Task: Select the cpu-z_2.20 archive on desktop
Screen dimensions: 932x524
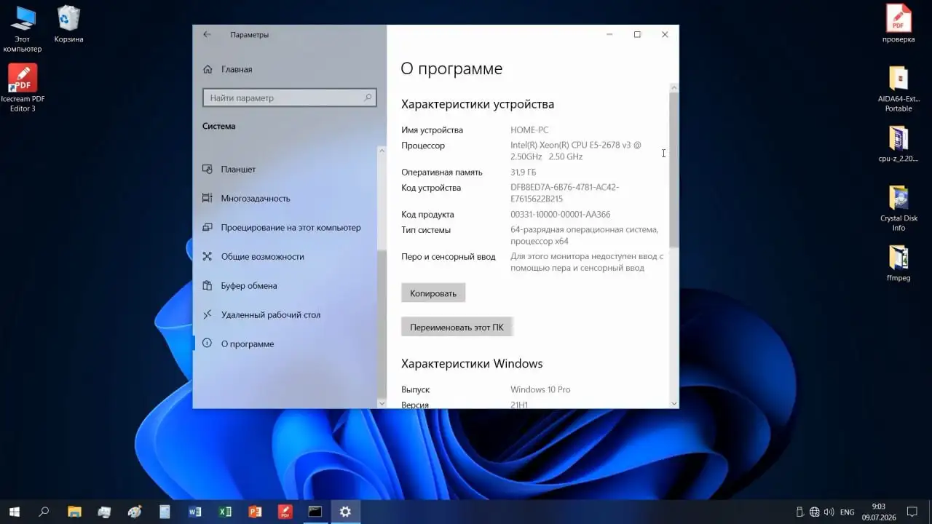Action: click(x=899, y=144)
